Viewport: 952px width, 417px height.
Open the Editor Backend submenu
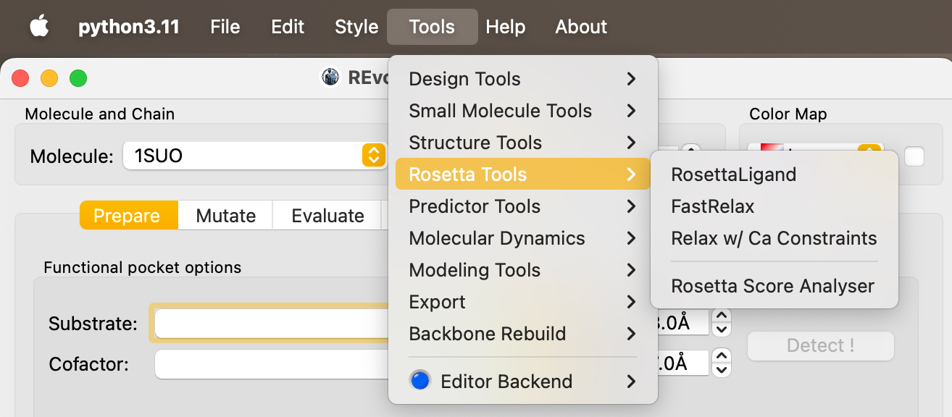(523, 382)
